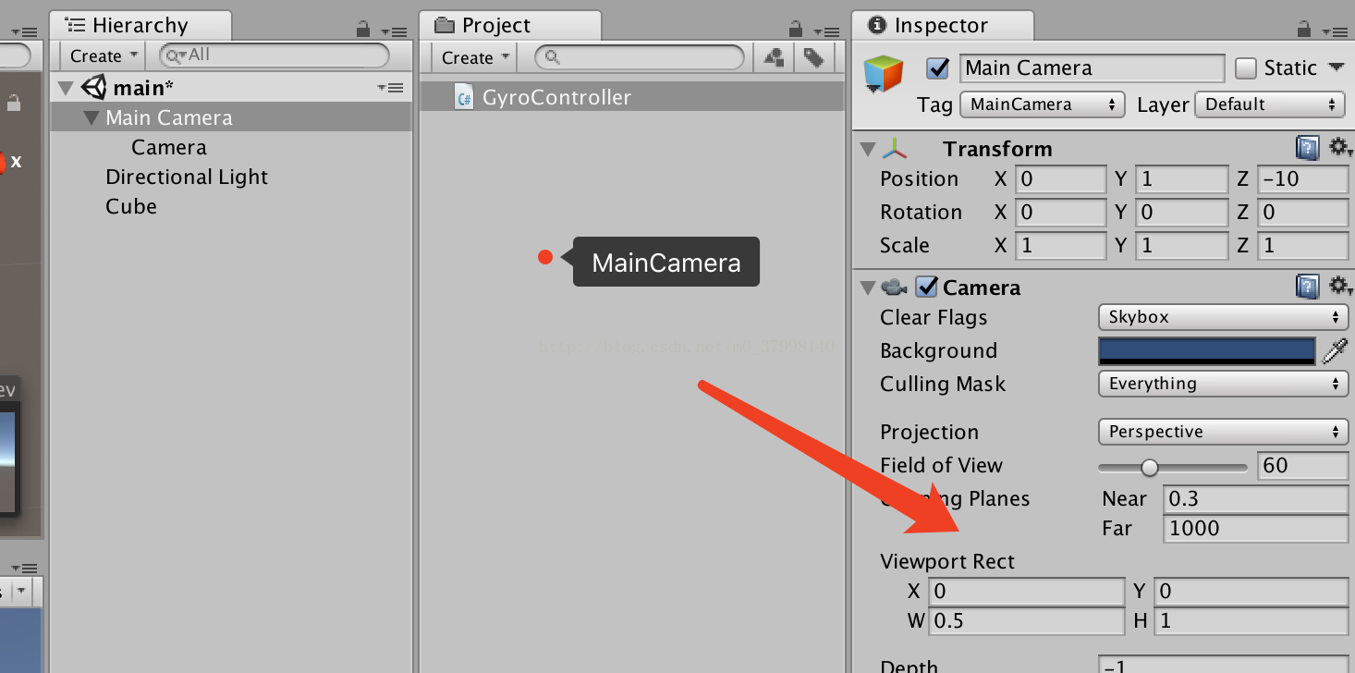Click the Rotation X field
The height and width of the screenshot is (673, 1355).
(x=1060, y=213)
